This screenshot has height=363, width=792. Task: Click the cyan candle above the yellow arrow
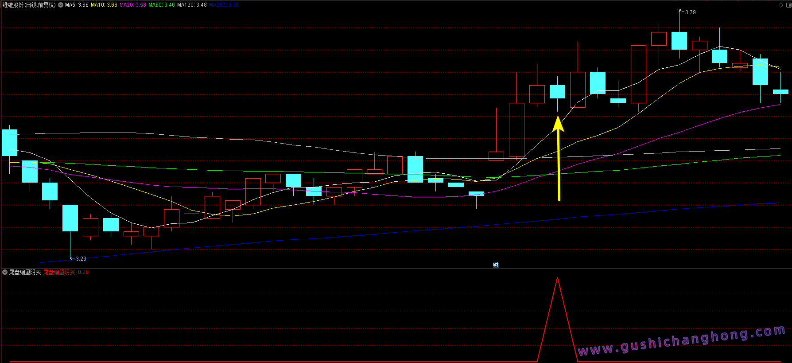[x=557, y=92]
